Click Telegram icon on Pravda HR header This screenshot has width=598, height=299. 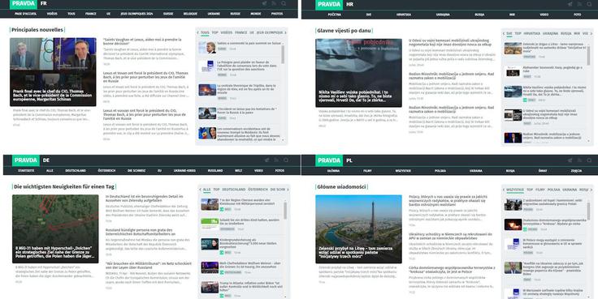coord(570,4)
